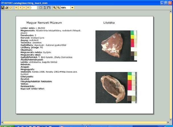Click the 'Korszak: középső jura' line
173x127 pixels.
pos(32,38)
